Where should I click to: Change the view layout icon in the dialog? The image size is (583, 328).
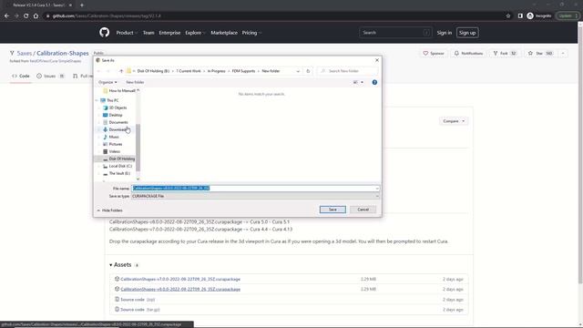click(x=355, y=82)
